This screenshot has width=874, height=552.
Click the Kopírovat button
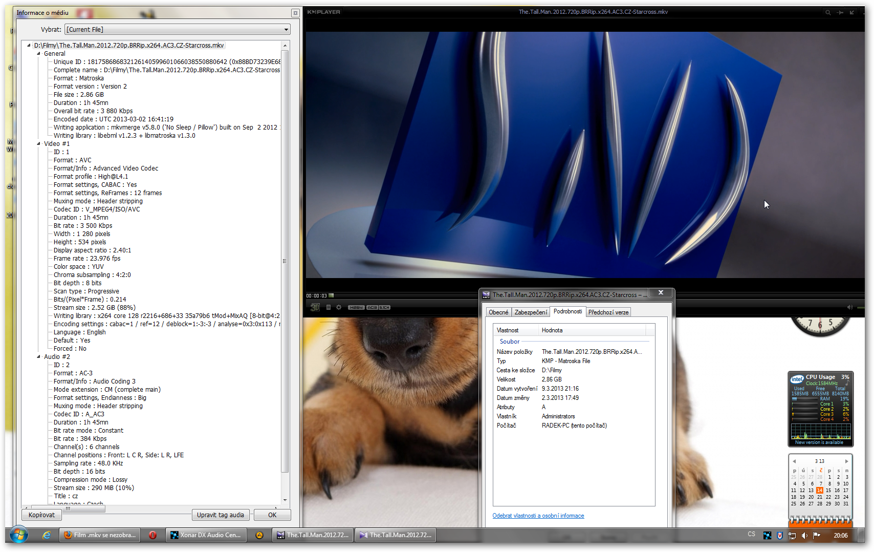tap(41, 515)
